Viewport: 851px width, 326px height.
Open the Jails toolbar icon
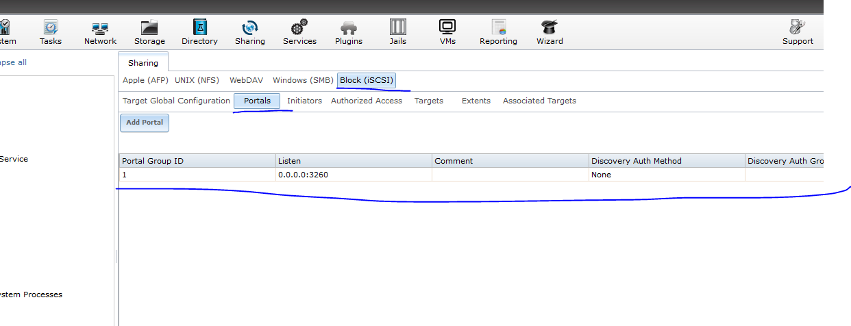(x=398, y=32)
